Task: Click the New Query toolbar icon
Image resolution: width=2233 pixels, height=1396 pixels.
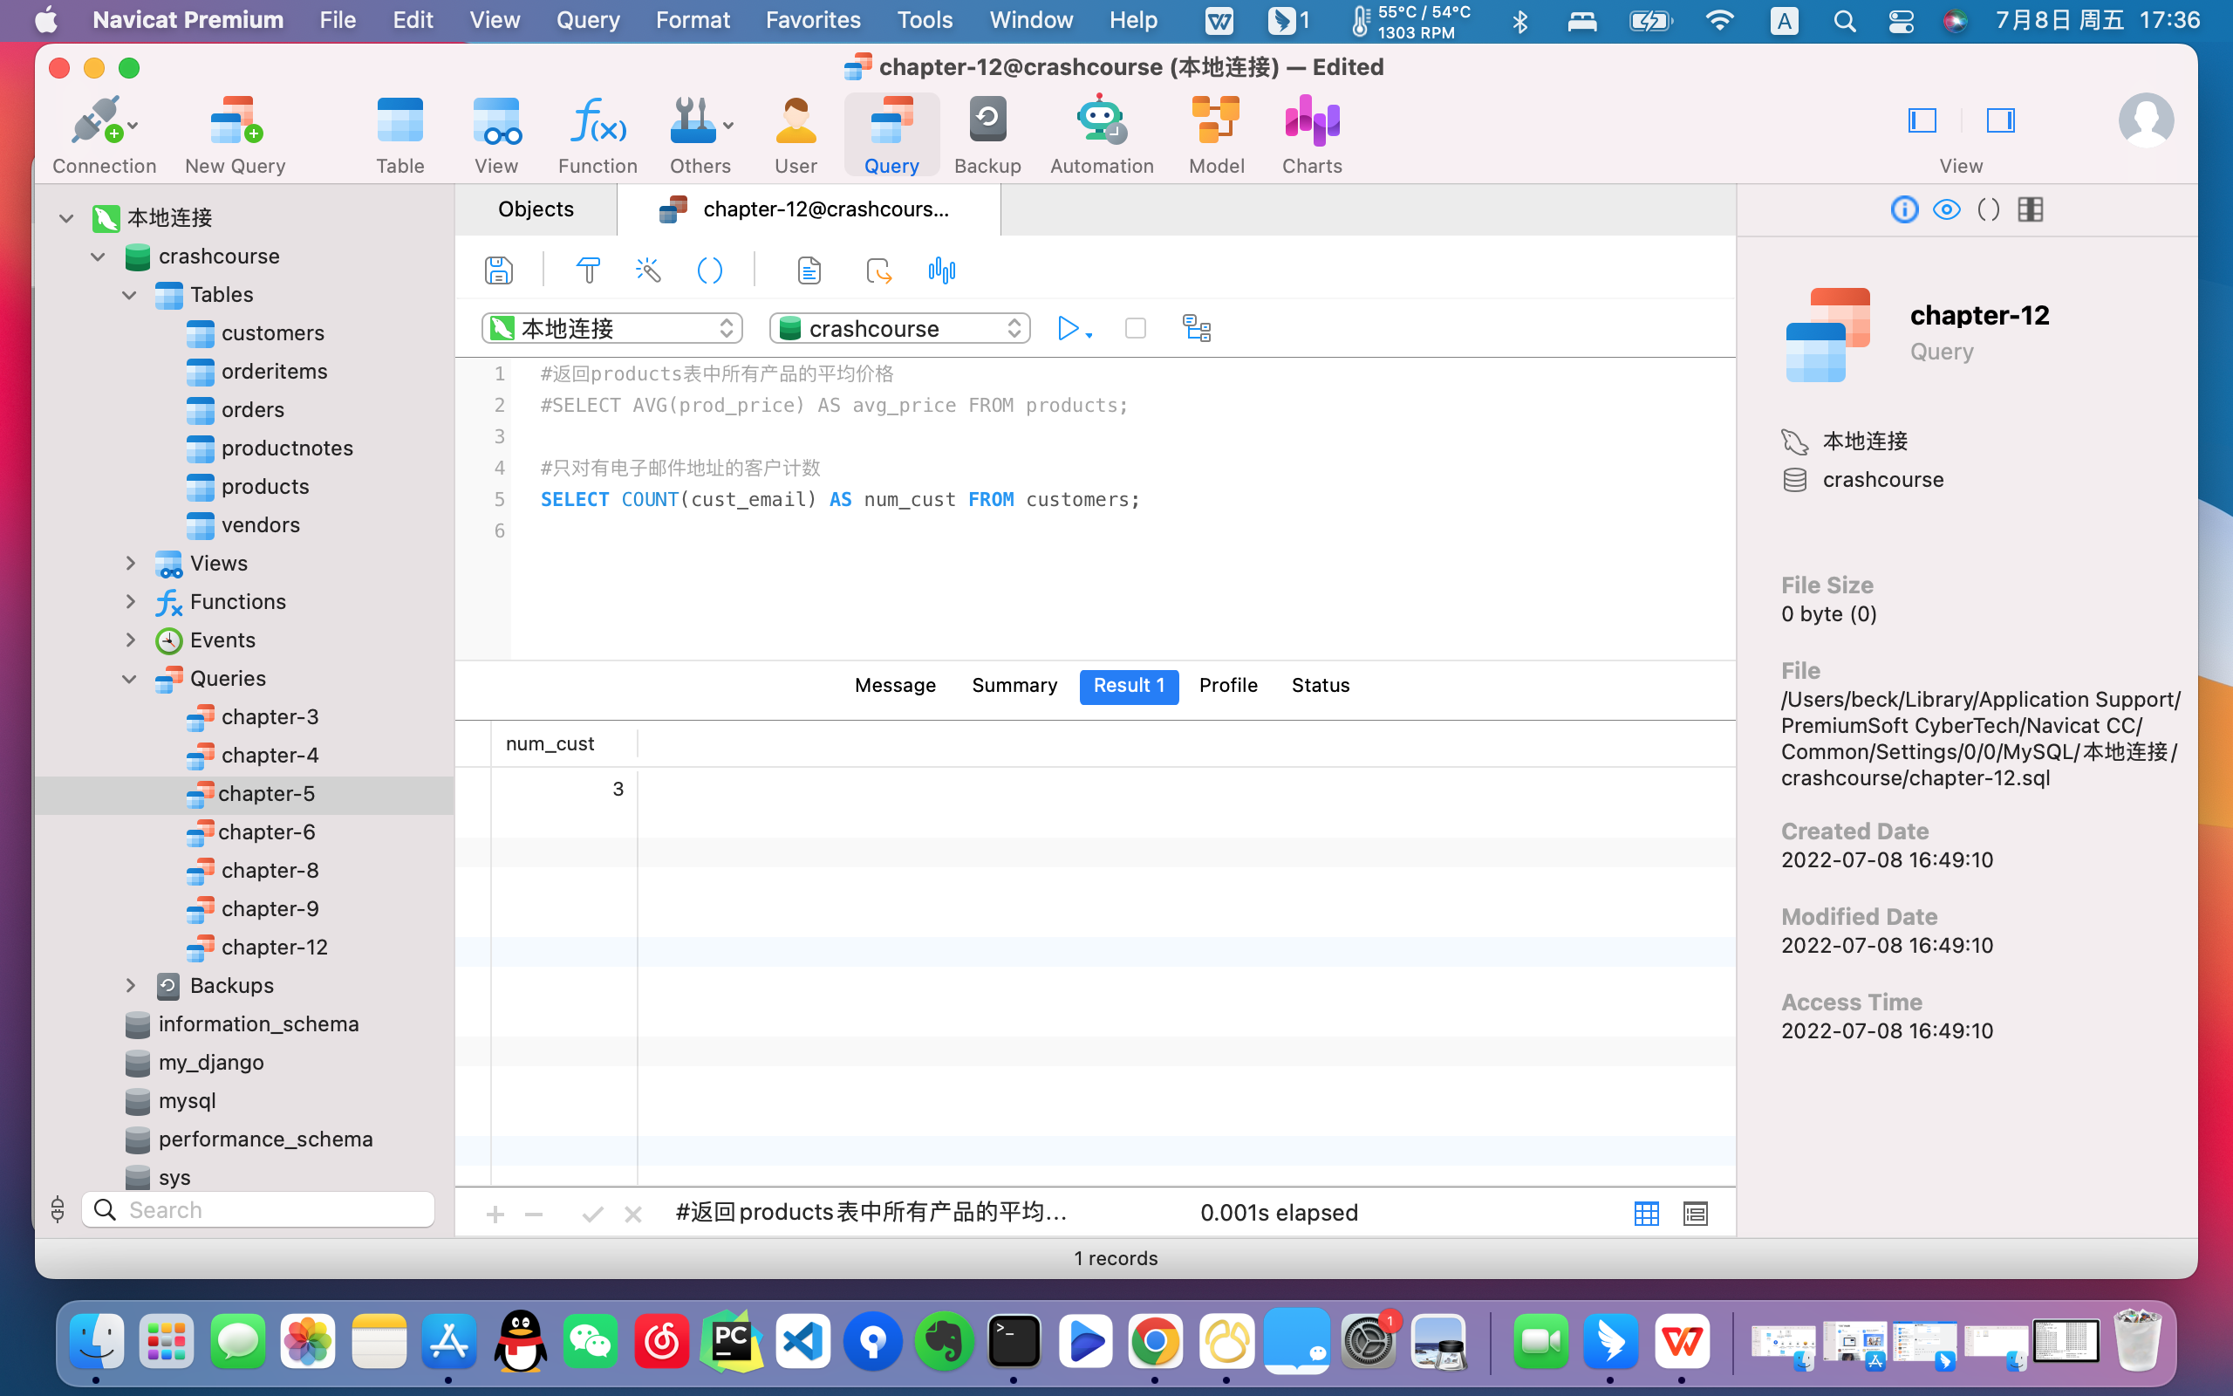Action: 236,122
